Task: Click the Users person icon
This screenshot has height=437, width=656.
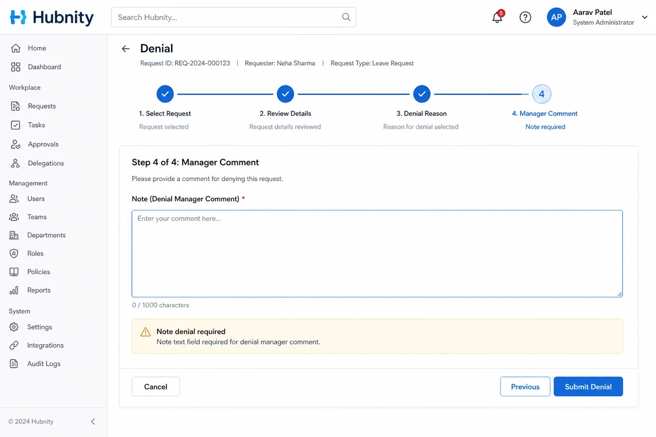Action: pyautogui.click(x=14, y=199)
